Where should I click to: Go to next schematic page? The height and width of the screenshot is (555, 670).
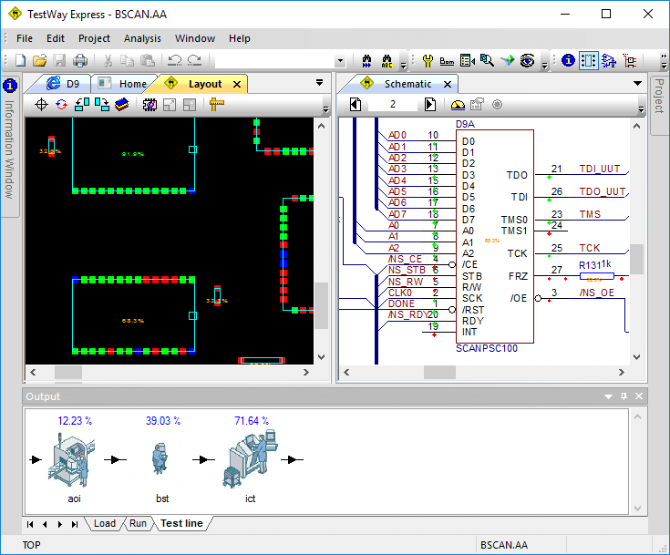tap(430, 104)
